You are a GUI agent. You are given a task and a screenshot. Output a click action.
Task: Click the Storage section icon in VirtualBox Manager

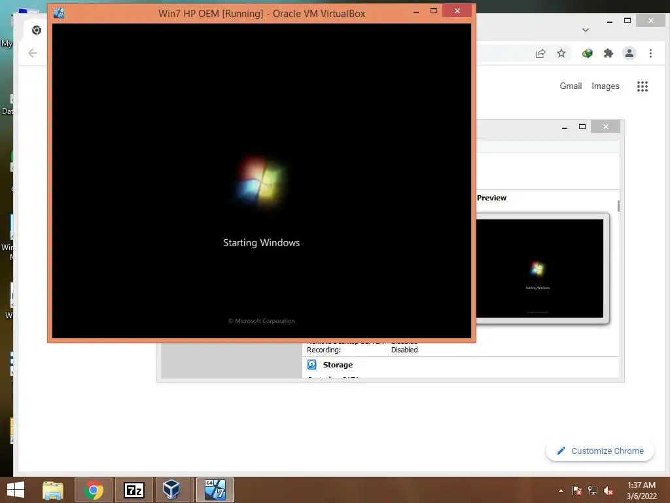pos(312,365)
